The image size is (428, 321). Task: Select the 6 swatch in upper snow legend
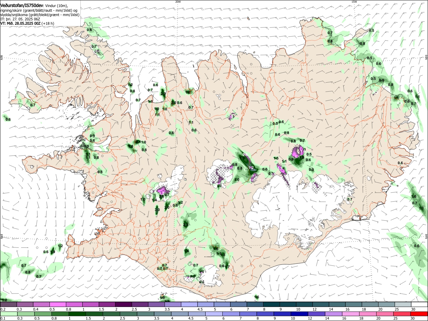click(238, 305)
